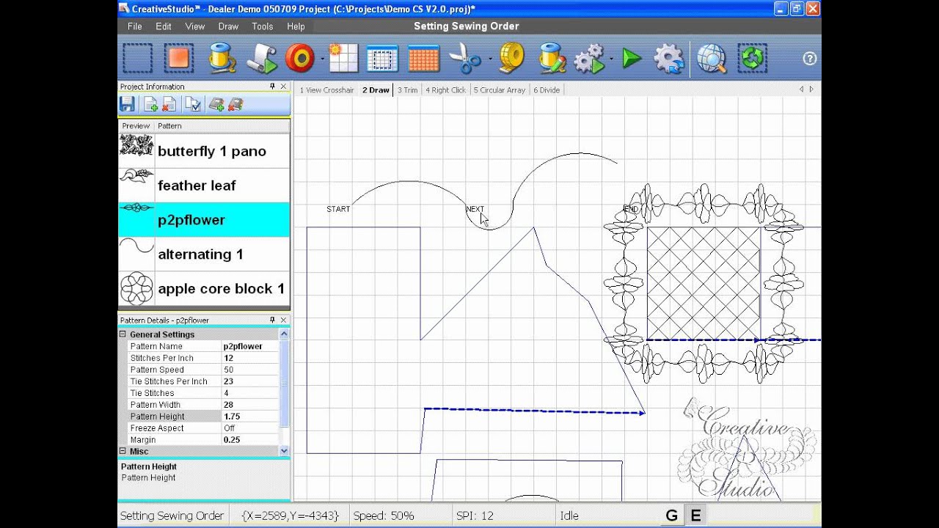This screenshot has height=528, width=939.
Task: Select the red bullseye circle tool
Action: [300, 59]
